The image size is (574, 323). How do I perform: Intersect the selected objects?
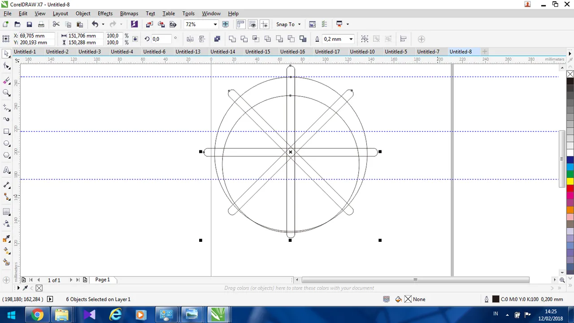[x=256, y=39]
